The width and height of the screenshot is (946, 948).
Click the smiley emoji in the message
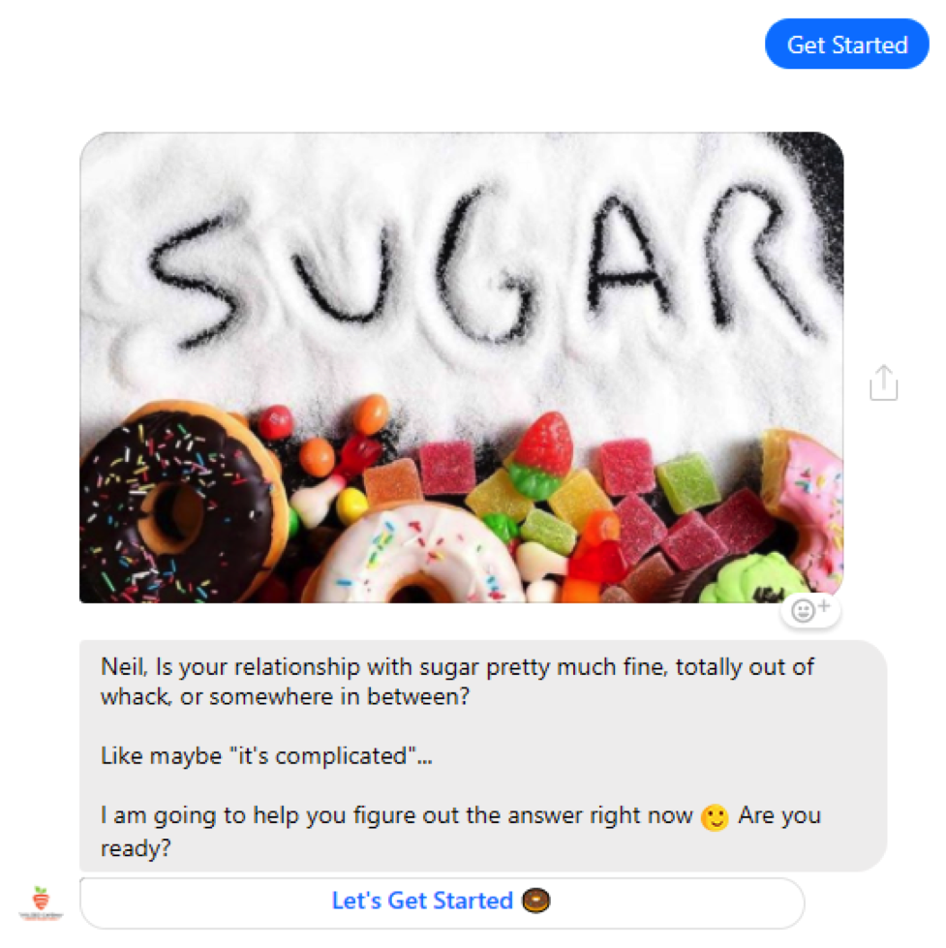pos(715,817)
